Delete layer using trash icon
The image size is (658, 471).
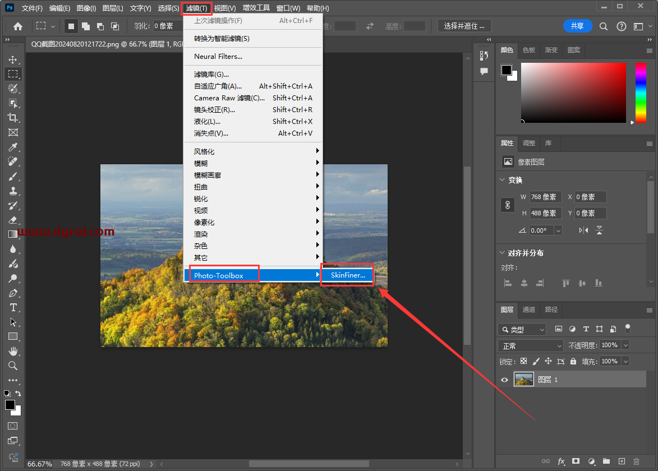[636, 461]
